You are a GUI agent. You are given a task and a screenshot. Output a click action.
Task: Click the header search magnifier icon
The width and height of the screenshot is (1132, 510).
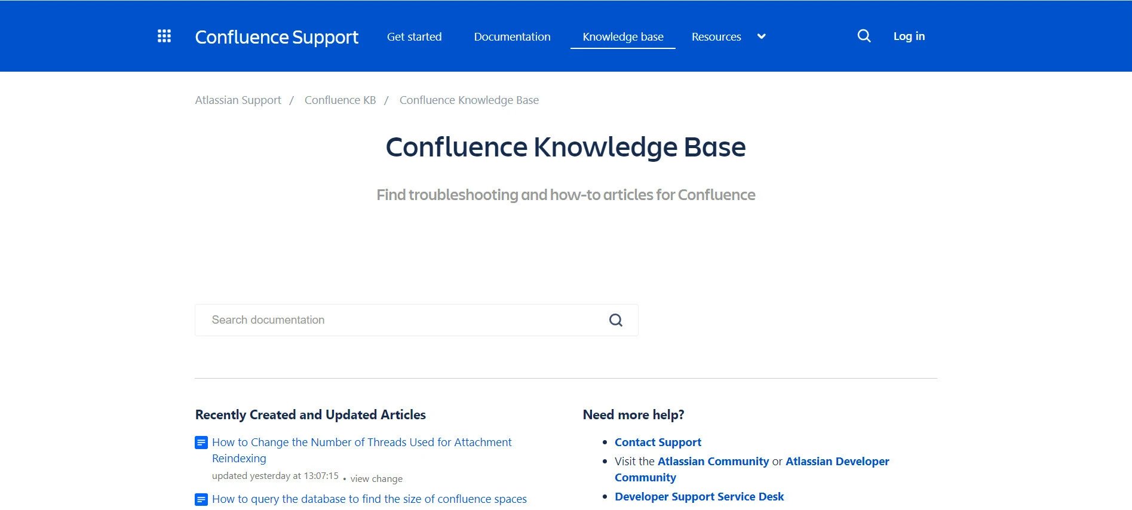pyautogui.click(x=864, y=36)
